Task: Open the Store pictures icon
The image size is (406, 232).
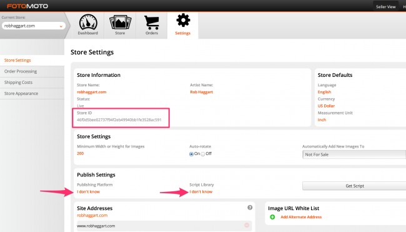Action: click(120, 22)
